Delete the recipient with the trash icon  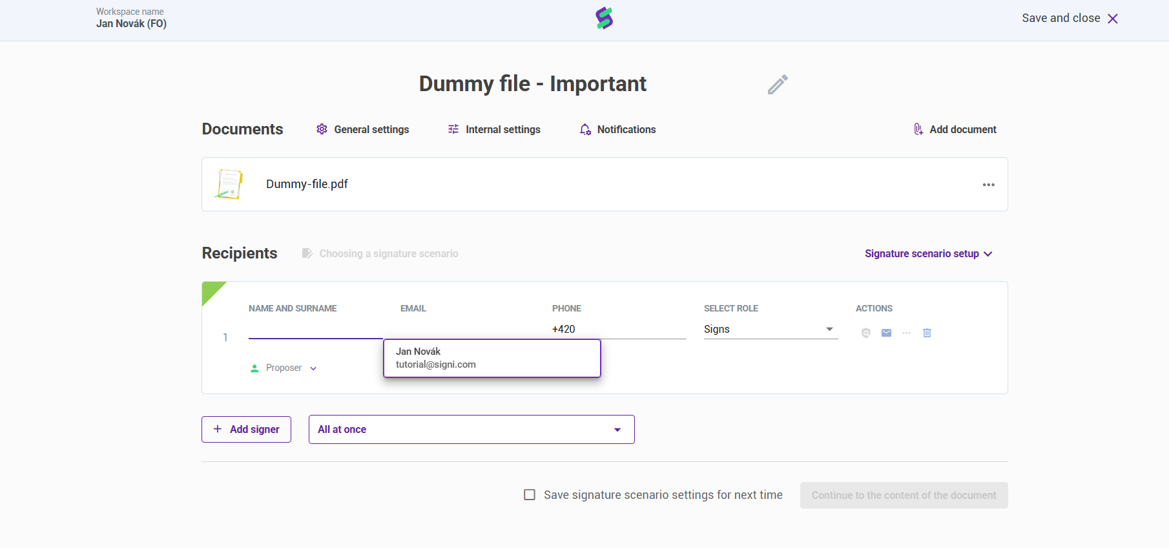pyautogui.click(x=927, y=333)
